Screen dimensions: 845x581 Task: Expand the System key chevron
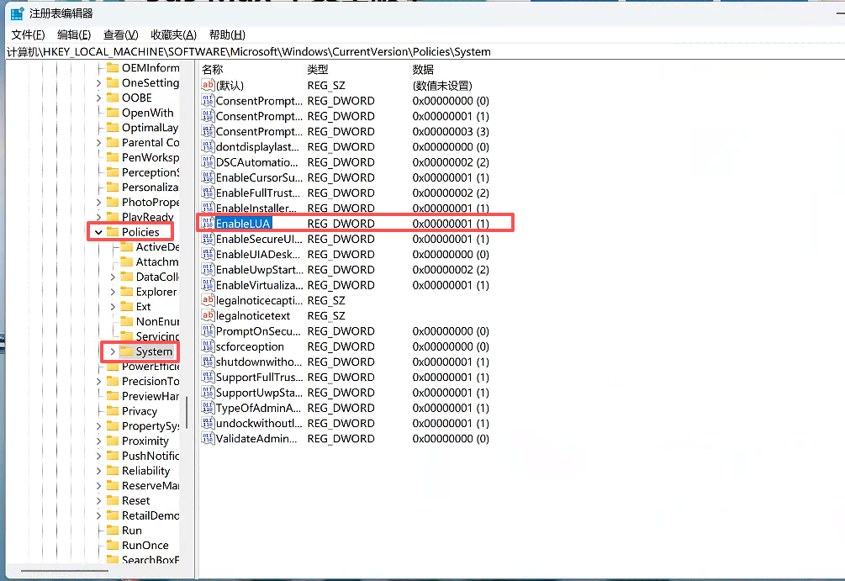click(113, 351)
